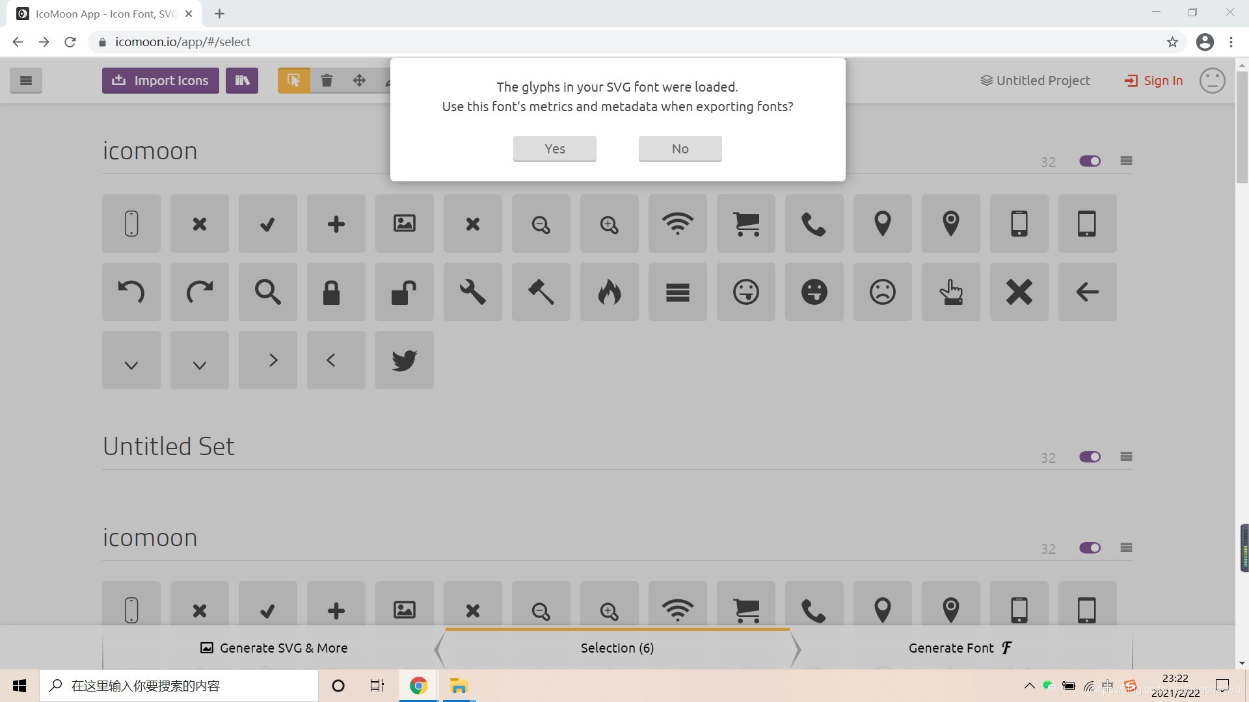1249x702 pixels.
Task: Click No in the dialog
Action: pyautogui.click(x=680, y=149)
